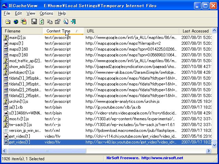Screen dimensions: 219x164
Task: Click the pagead2.googlesyndication.com URL cell
Action: pos(131,67)
